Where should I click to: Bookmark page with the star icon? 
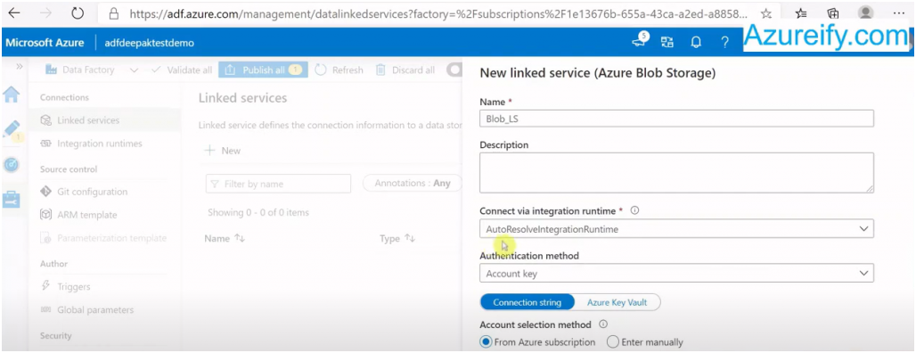coord(766,12)
